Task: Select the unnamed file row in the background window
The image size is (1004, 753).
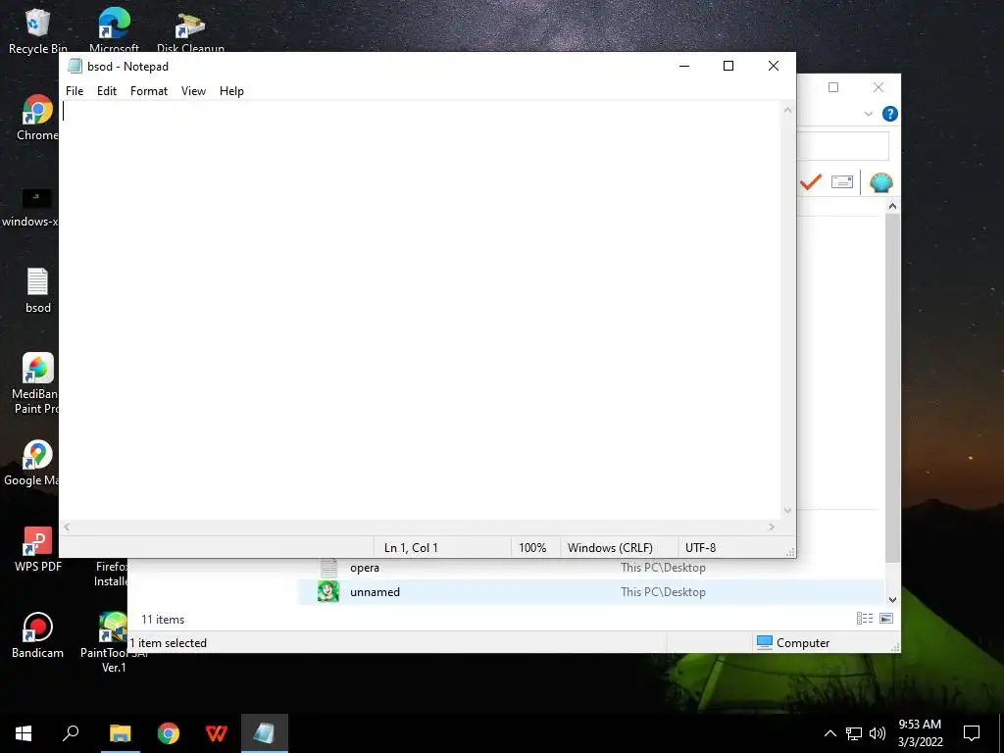Action: pyautogui.click(x=591, y=591)
